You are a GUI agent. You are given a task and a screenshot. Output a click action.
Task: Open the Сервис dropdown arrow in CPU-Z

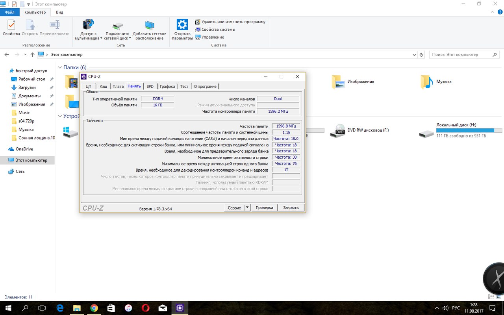click(247, 208)
